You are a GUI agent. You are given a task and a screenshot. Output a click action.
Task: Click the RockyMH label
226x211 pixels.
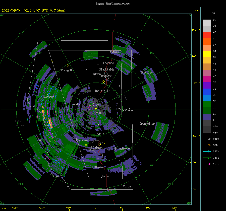coord(66,70)
